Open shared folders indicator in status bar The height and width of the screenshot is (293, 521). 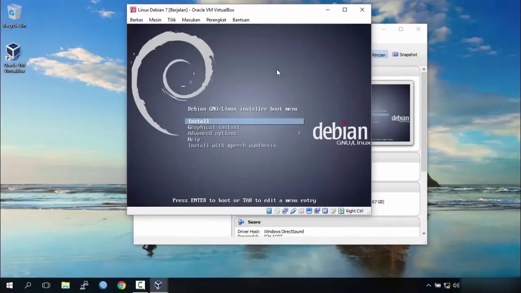coord(301,211)
